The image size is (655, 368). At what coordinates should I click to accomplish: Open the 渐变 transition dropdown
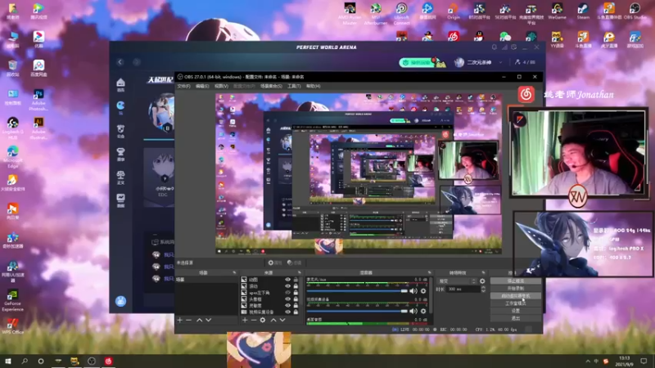[x=457, y=281]
